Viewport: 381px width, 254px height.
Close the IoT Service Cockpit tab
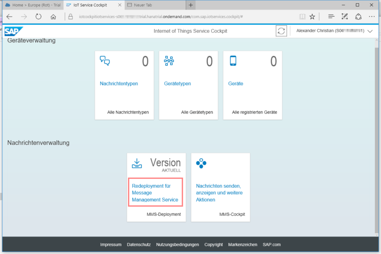(x=120, y=5)
